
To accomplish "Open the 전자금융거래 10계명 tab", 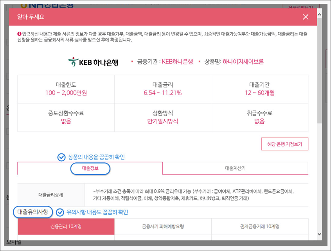I will [x=260, y=226].
